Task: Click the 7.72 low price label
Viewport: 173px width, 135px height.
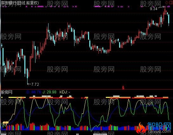Action: click(x=35, y=84)
